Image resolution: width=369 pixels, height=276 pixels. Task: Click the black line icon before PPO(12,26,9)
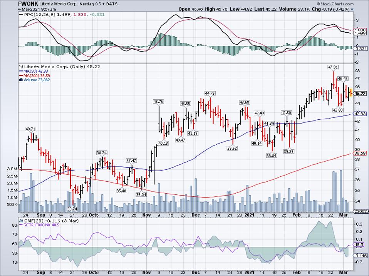(x=21, y=15)
